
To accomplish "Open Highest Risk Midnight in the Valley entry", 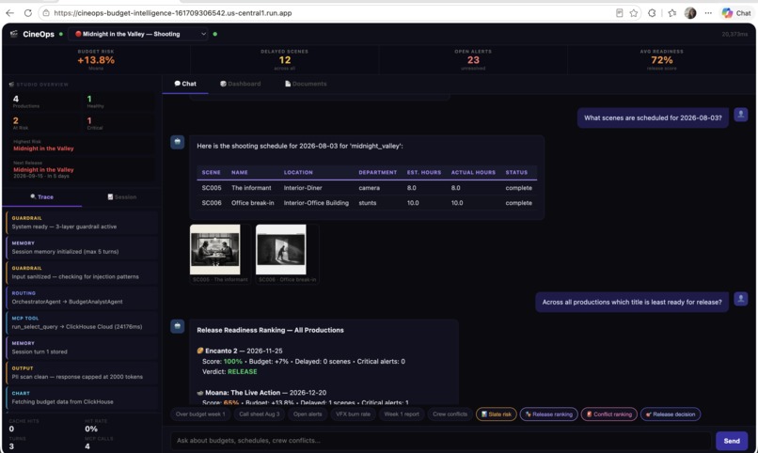I will coord(83,146).
